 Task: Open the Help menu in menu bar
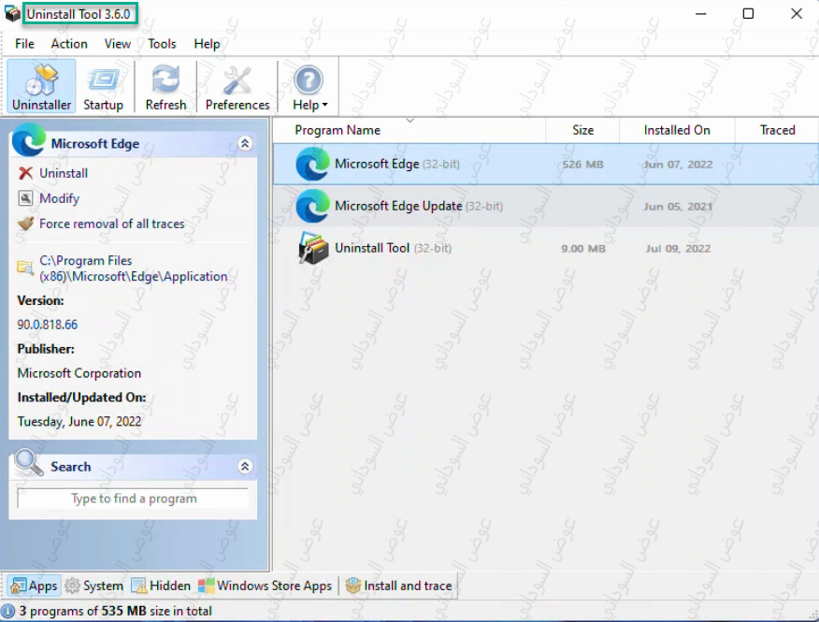[x=207, y=44]
